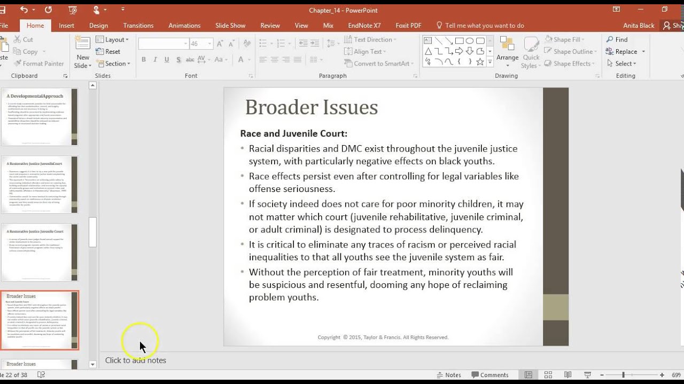Toggle Bold formatting
684x384 pixels.
point(144,60)
